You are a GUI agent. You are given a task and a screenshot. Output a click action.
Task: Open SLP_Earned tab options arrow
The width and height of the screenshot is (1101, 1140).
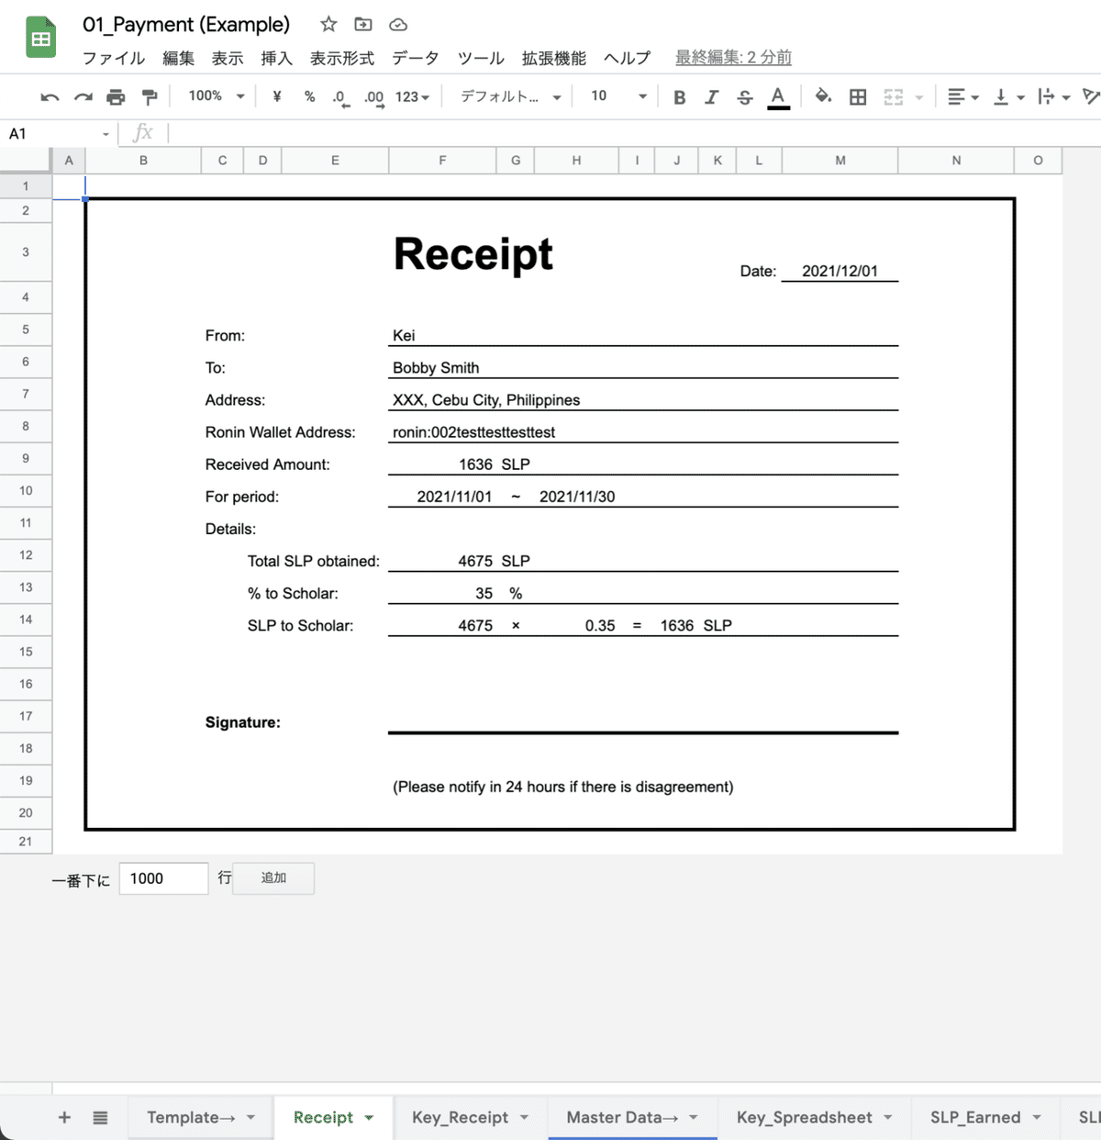[x=1037, y=1117]
